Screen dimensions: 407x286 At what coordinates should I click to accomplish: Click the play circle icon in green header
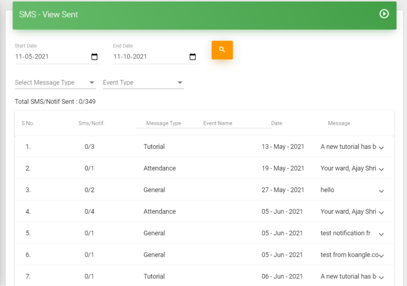tap(384, 14)
